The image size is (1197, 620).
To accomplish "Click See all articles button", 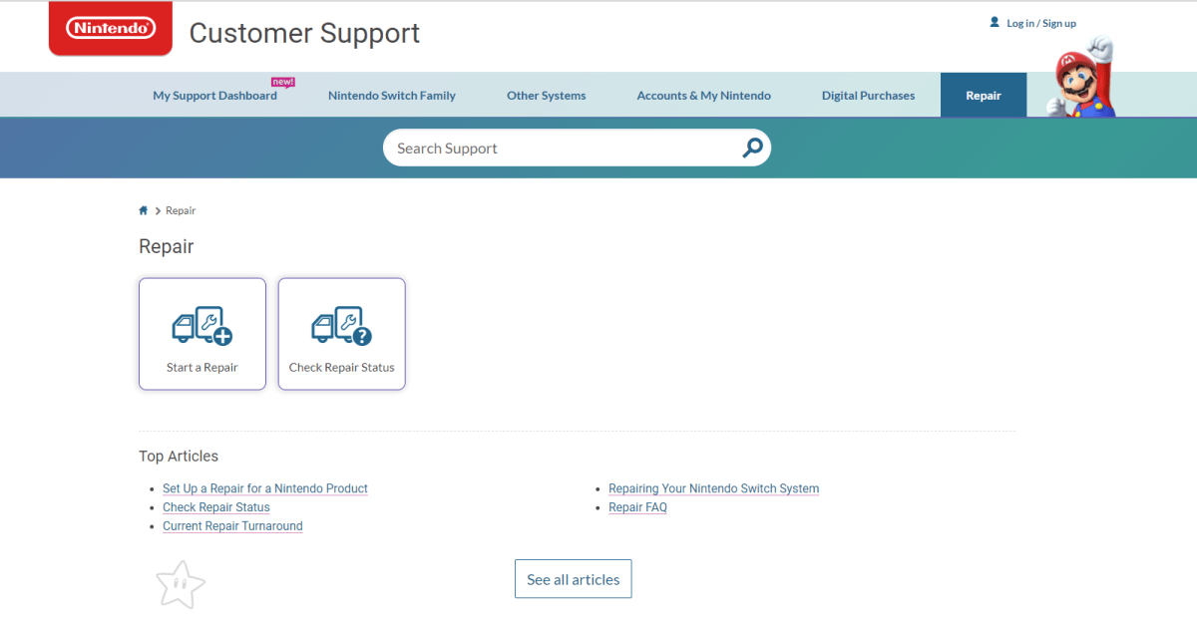I will point(574,579).
